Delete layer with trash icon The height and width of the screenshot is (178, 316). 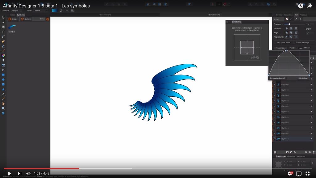coord(314,152)
